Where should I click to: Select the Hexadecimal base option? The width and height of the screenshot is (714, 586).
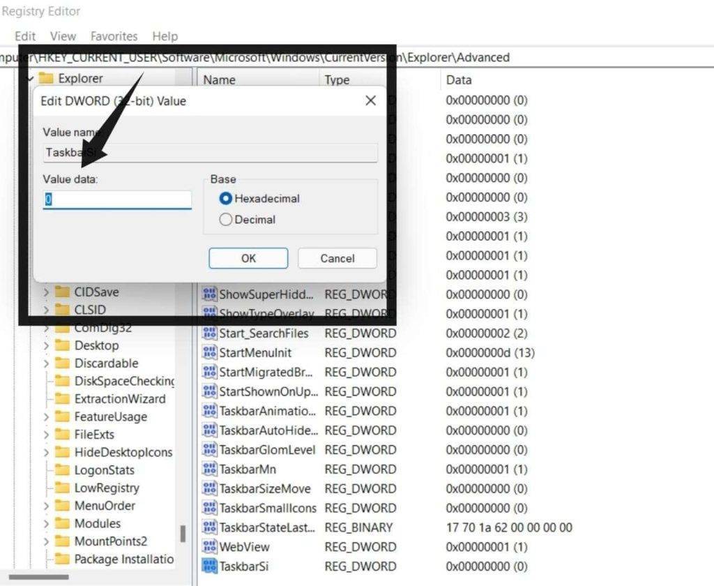(x=225, y=198)
